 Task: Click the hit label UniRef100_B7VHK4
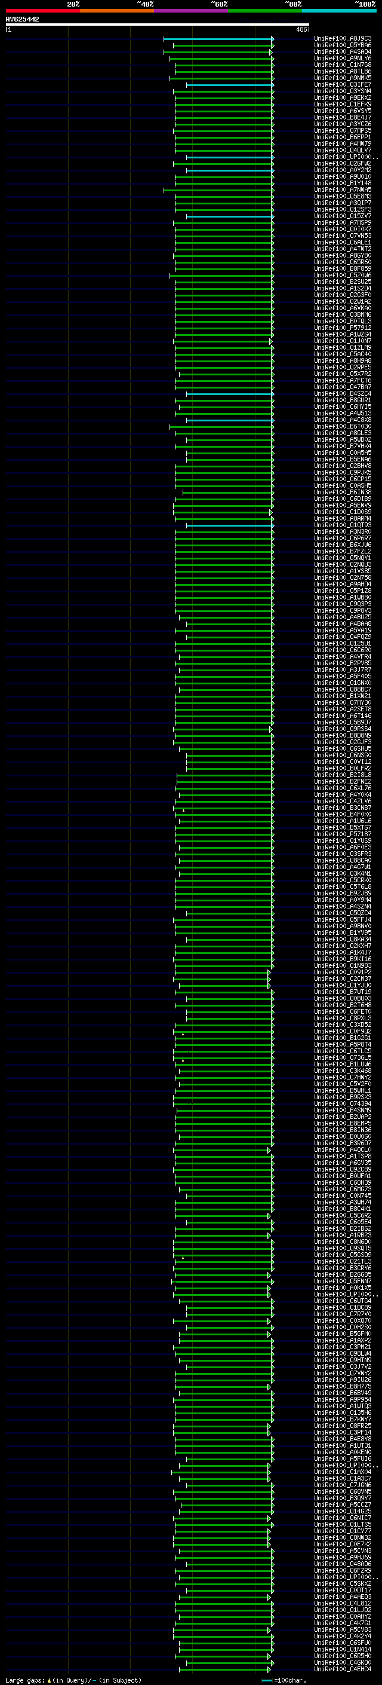[x=343, y=446]
